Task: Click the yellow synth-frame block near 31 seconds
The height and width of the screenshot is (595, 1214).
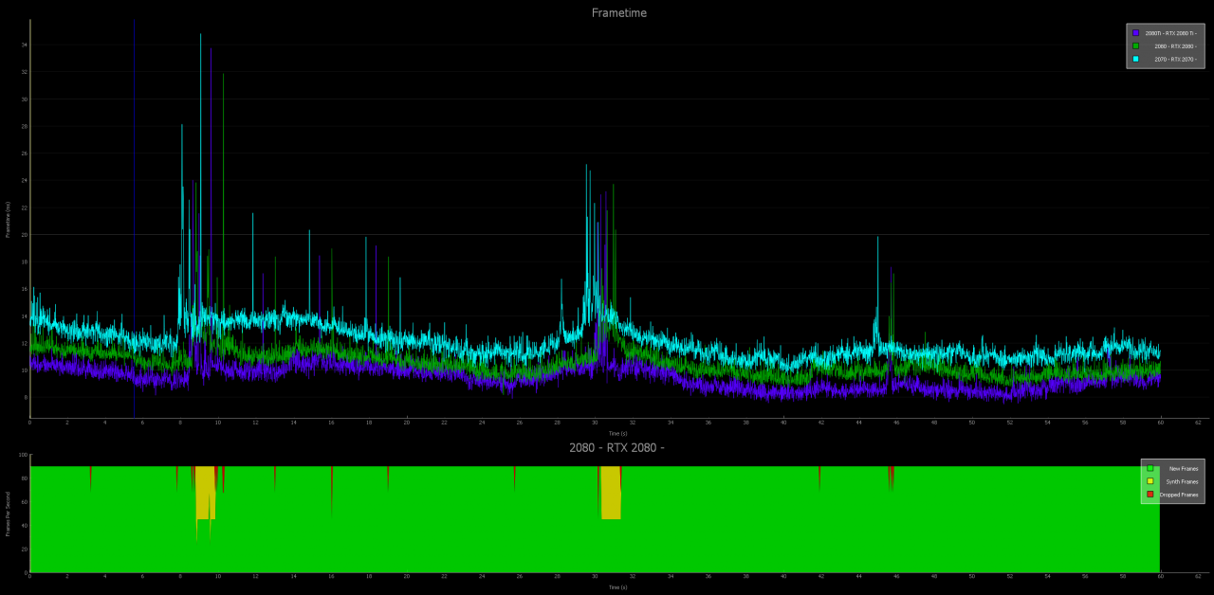Action: pyautogui.click(x=611, y=493)
